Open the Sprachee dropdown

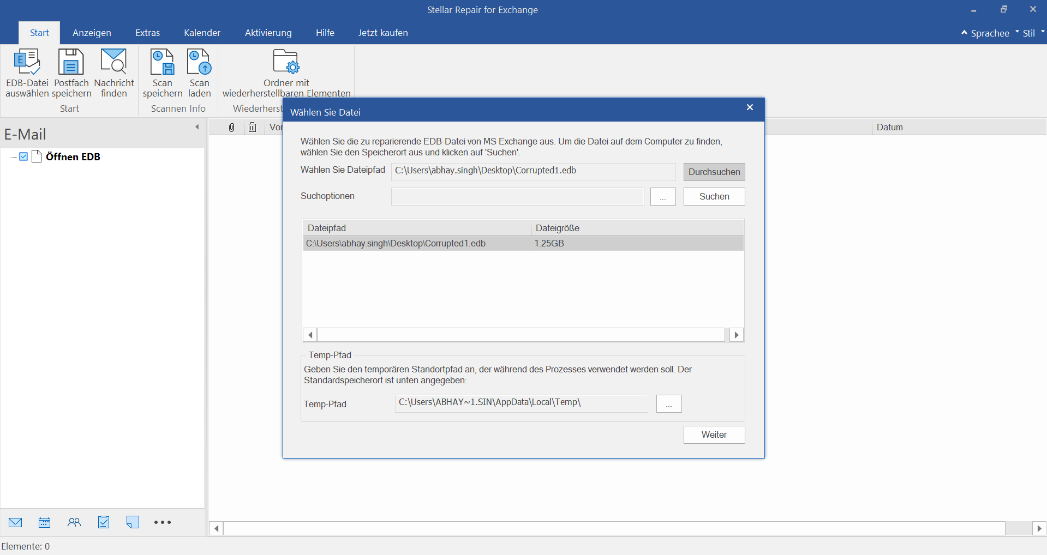point(990,33)
